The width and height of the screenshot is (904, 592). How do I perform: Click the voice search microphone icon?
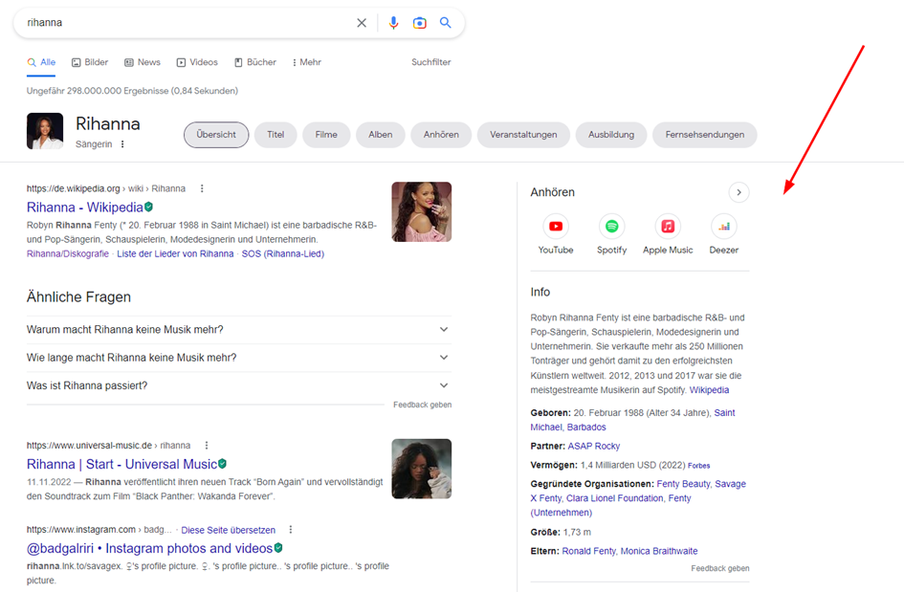click(x=393, y=23)
